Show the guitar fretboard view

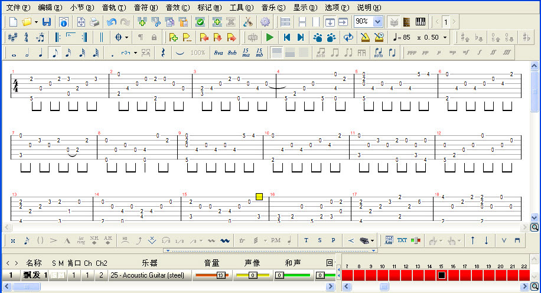tap(406, 22)
